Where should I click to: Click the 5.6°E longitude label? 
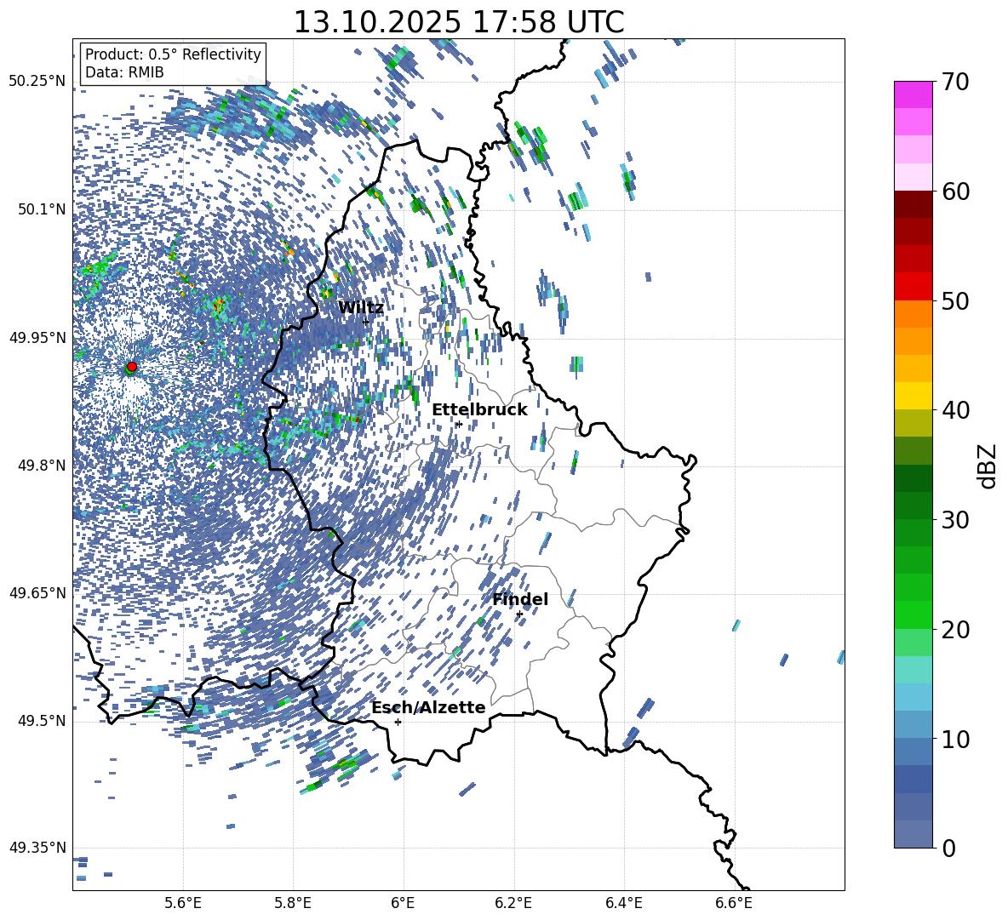coord(183,903)
